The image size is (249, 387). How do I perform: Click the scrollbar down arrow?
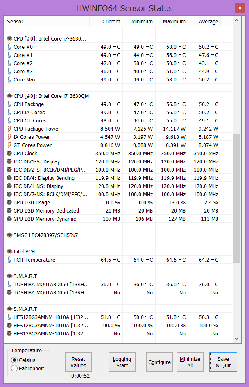[x=236, y=338]
